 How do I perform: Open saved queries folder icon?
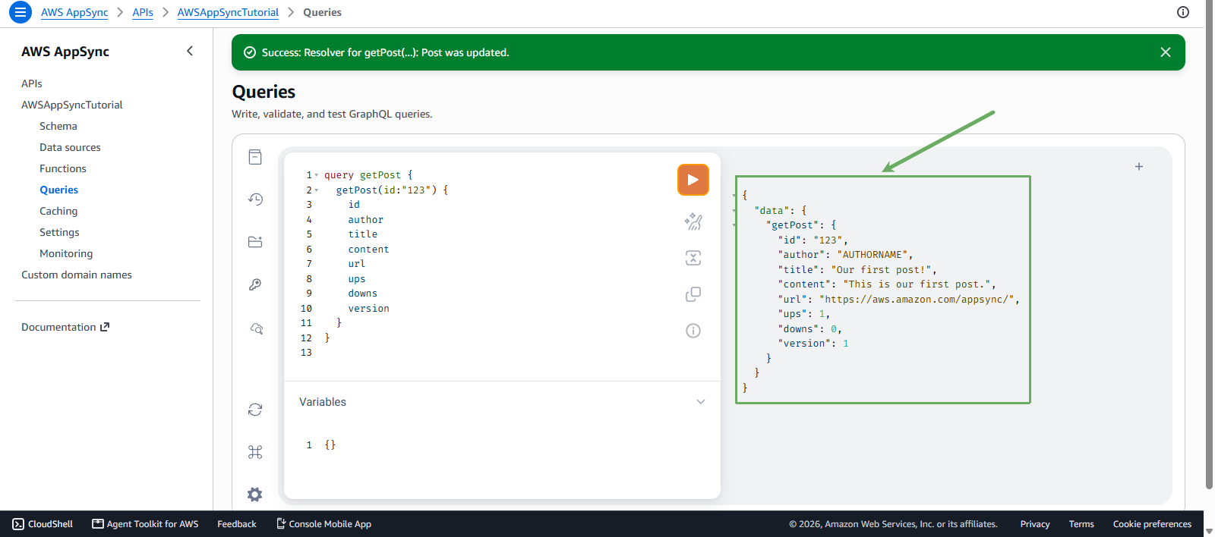255,242
